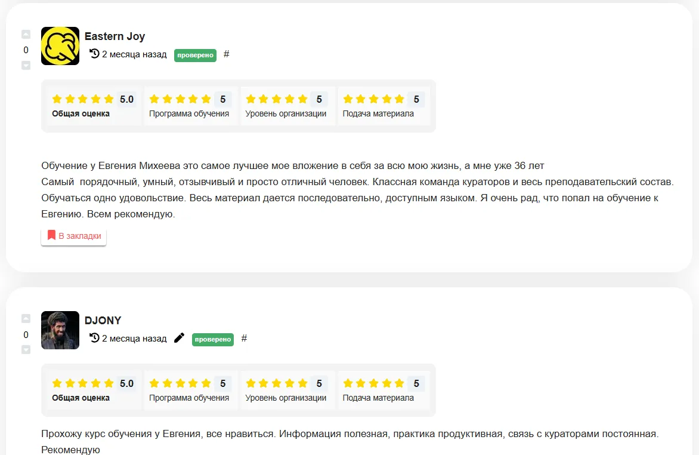Click DJONY's 'Подача материала' star rating
Image resolution: width=699 pixels, height=455 pixels.
coord(373,383)
